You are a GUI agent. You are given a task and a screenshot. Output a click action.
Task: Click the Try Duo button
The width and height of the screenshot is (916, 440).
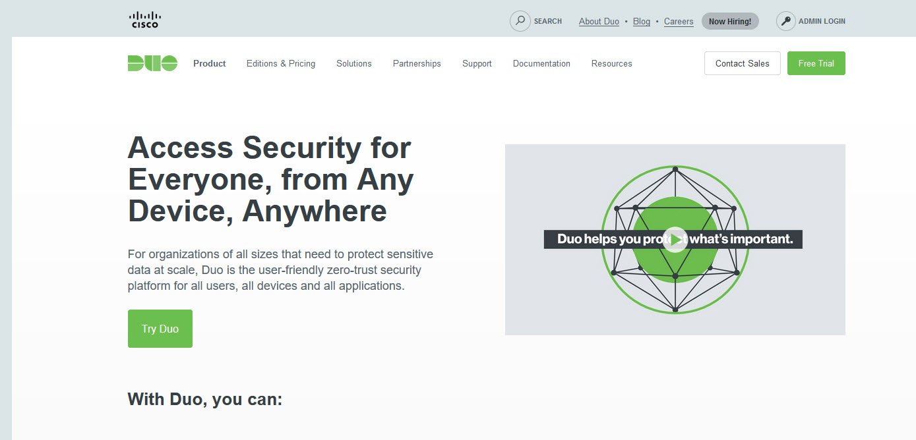point(160,329)
